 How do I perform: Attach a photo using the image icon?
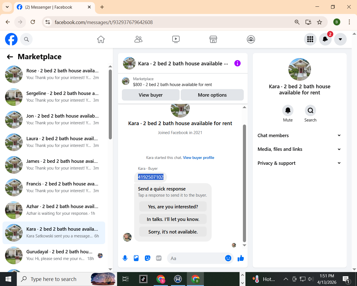click(x=136, y=258)
